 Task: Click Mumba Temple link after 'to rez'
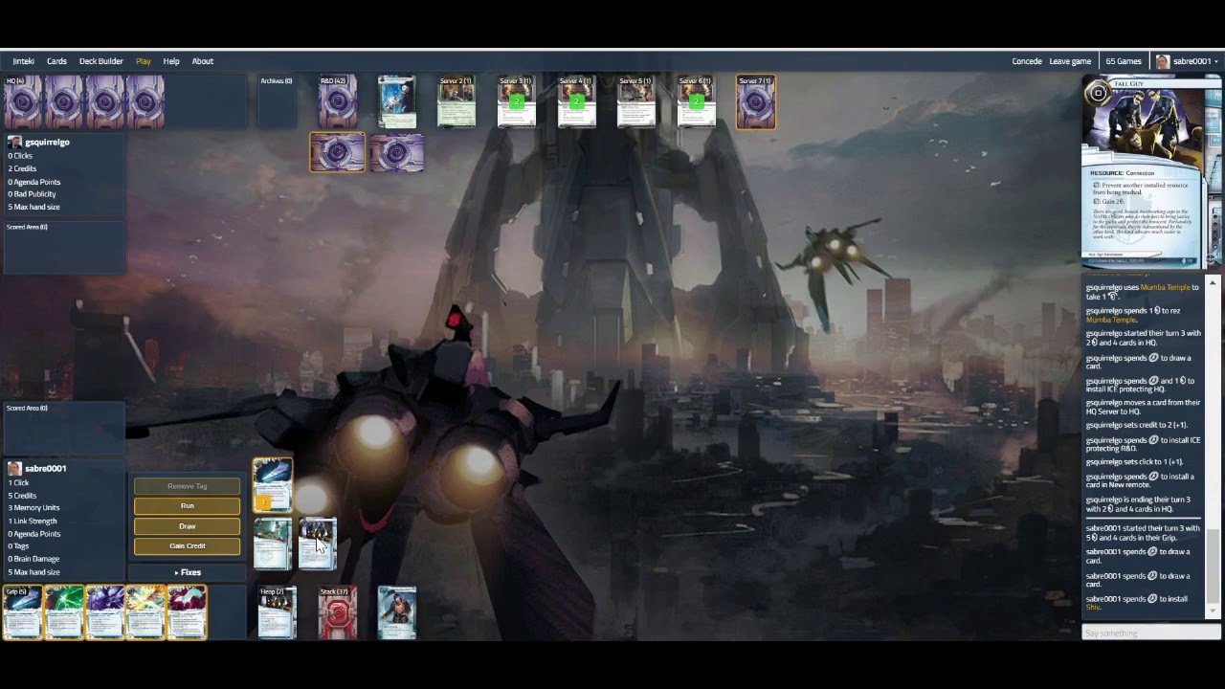pos(1111,320)
